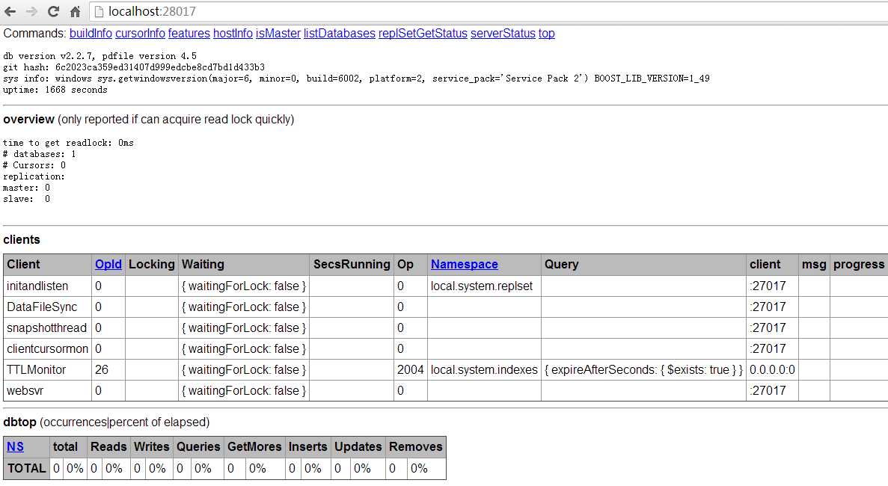This screenshot has width=888, height=486.
Task: Click the Inserts column header in dbtop
Action: pyautogui.click(x=307, y=446)
